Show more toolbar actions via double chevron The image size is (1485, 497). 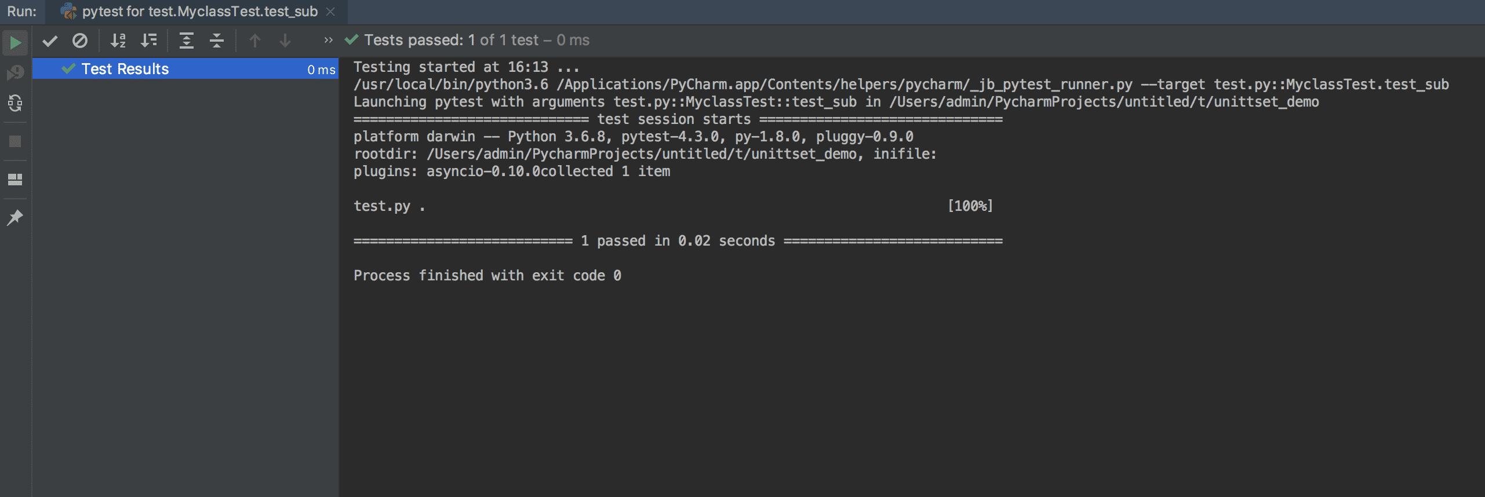coord(329,41)
